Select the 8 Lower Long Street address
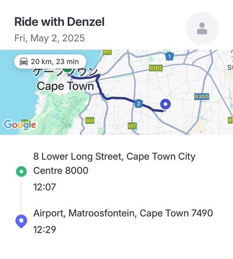 [114, 163]
